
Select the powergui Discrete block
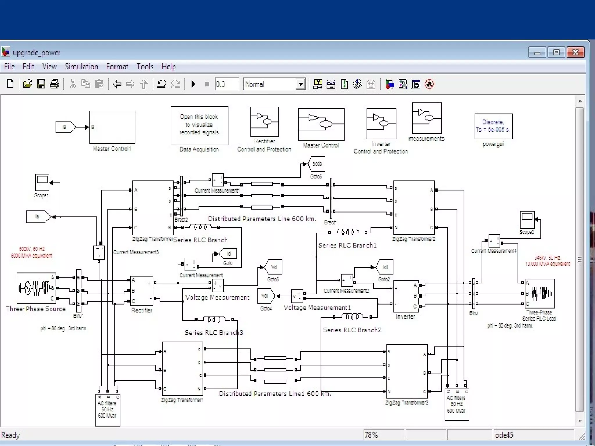(x=493, y=126)
